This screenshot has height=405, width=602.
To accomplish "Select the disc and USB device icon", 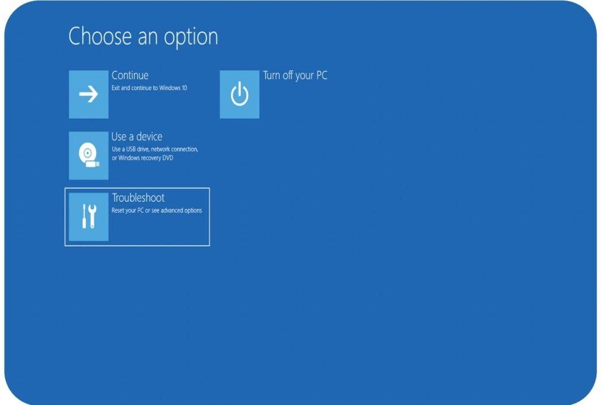I will point(88,156).
